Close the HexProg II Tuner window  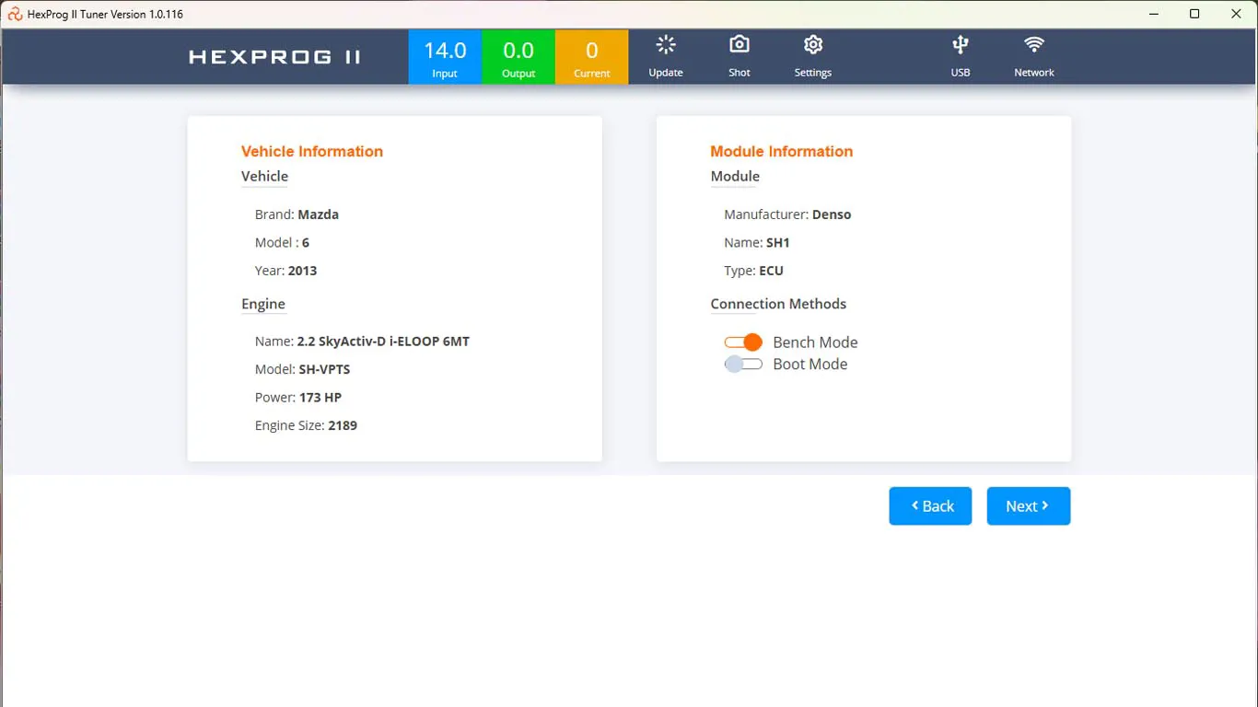pyautogui.click(x=1237, y=14)
